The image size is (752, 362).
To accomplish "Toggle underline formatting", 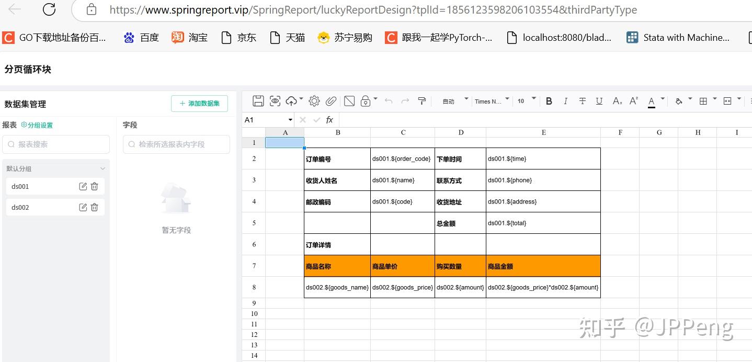I will tap(599, 101).
